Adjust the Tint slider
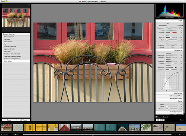The width and height of the screenshot is (186, 136). pyautogui.click(x=171, y=30)
